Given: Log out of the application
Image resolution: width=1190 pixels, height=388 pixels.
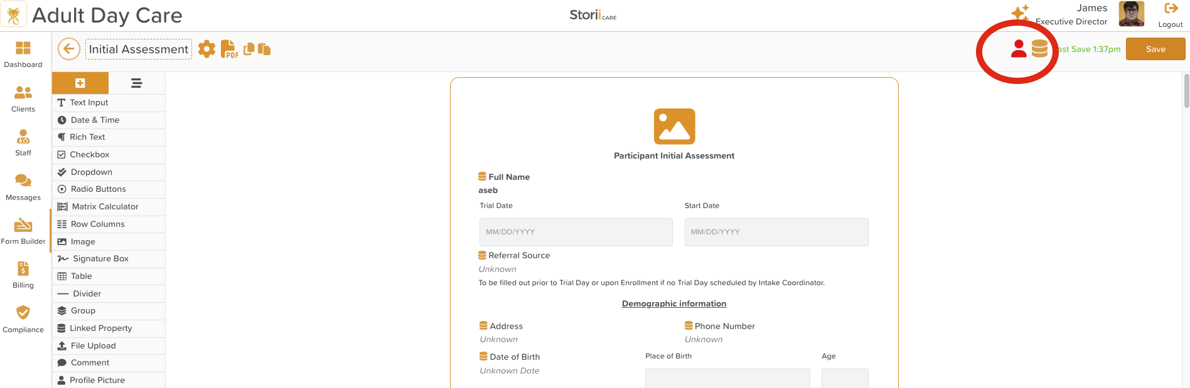Looking at the screenshot, I should [1171, 15].
